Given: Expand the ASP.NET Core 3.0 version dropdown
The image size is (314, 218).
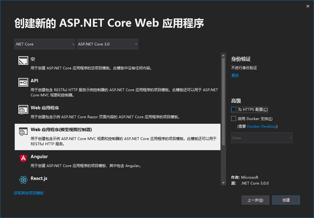Looking at the screenshot, I should [108, 44].
